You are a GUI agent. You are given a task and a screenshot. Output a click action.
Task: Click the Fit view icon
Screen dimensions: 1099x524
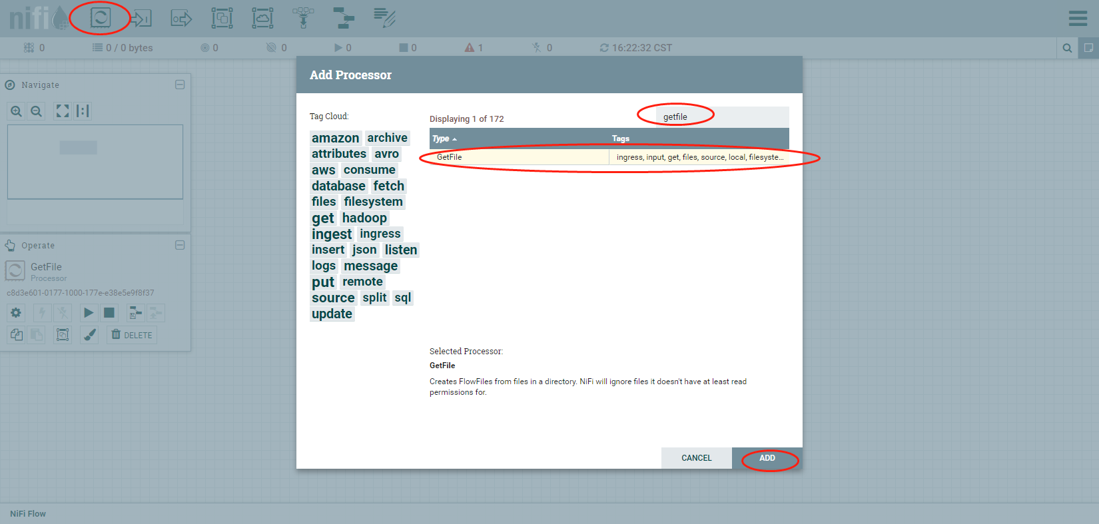[63, 111]
